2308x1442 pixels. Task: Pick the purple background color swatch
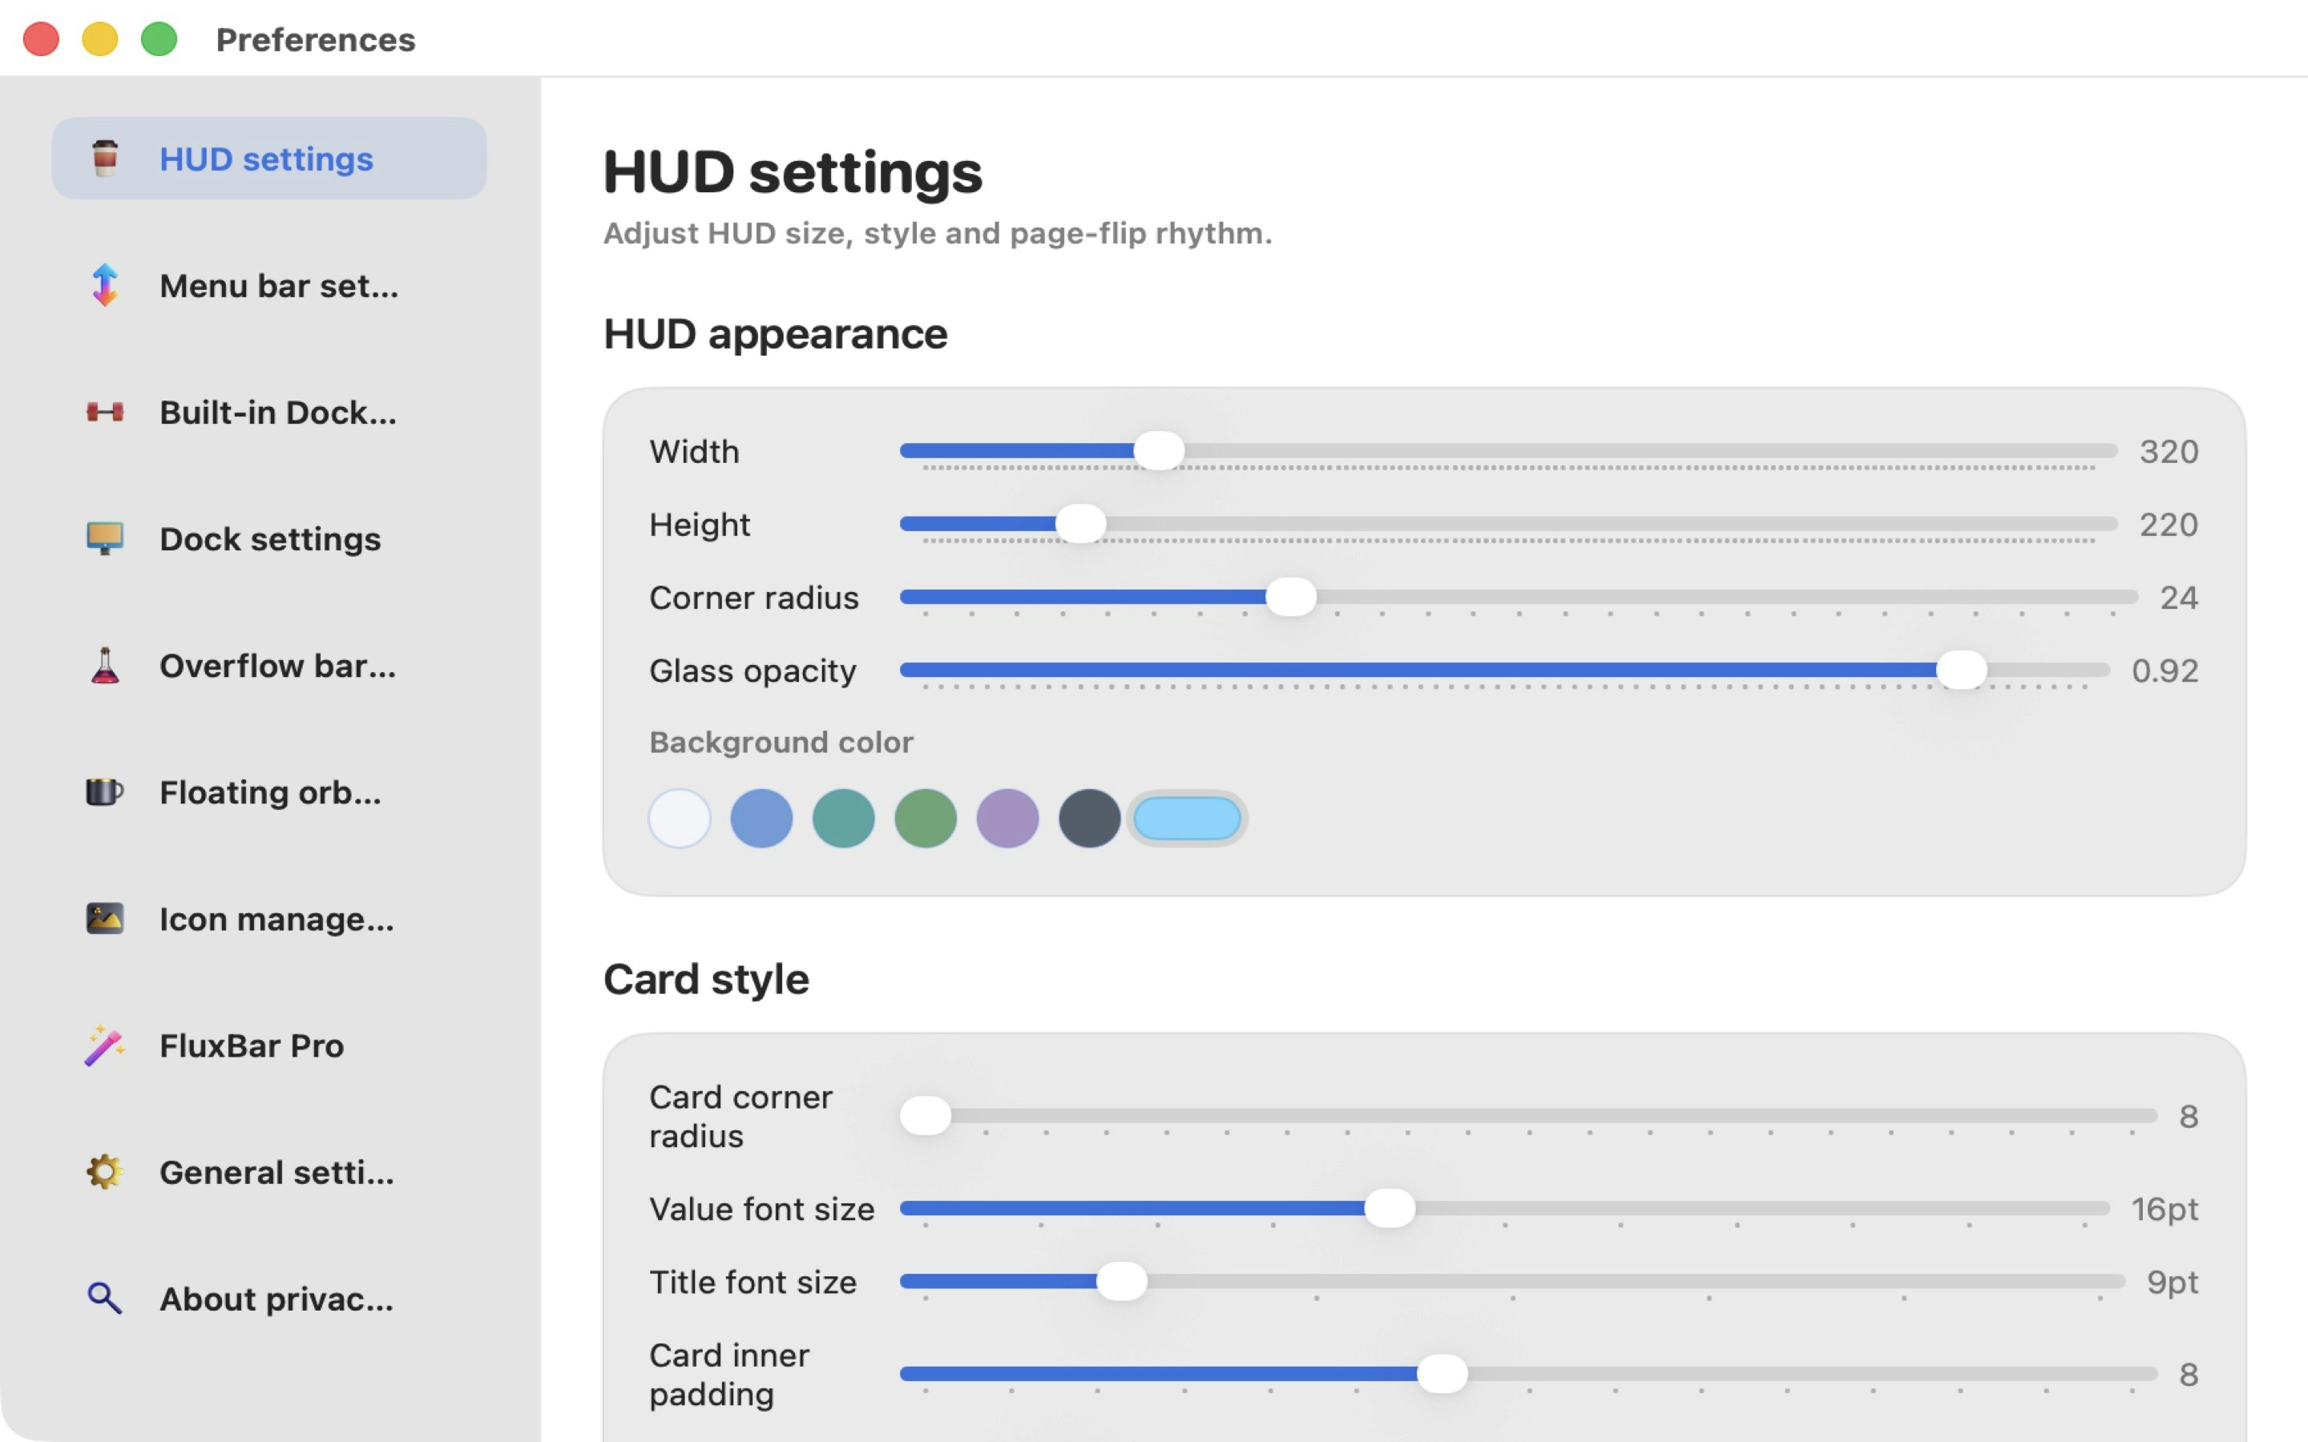click(1007, 818)
